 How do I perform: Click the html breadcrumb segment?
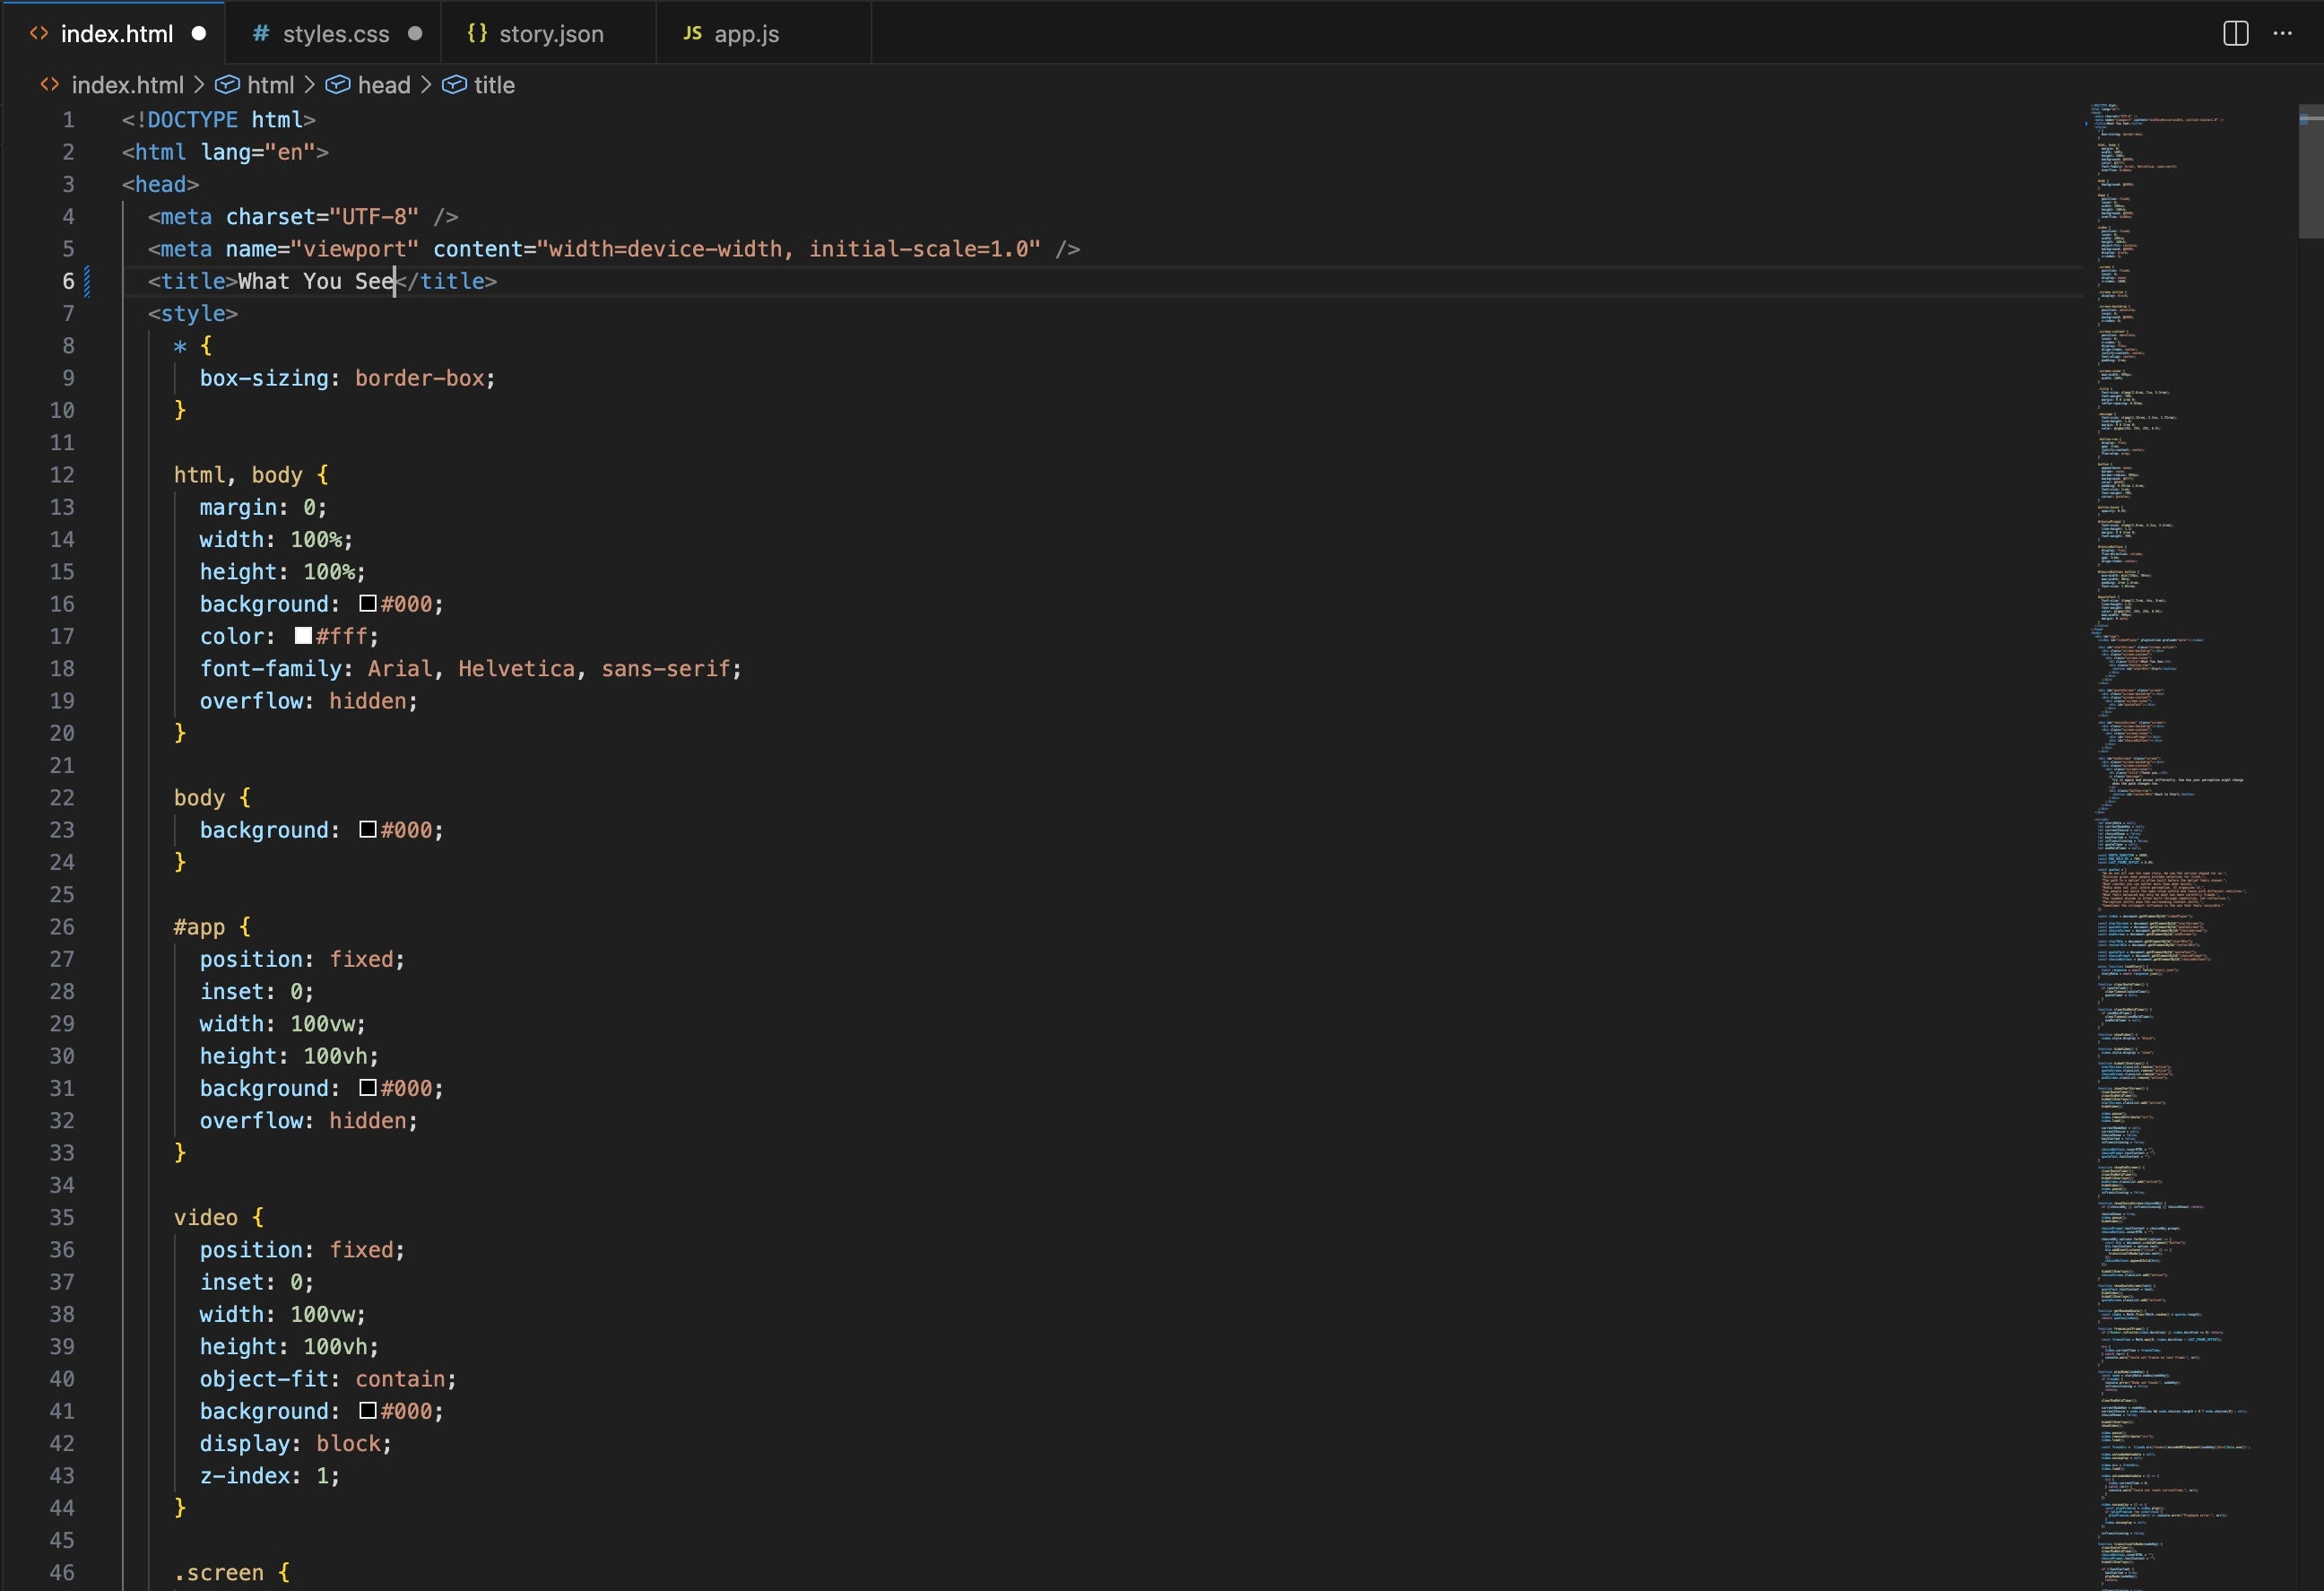click(270, 85)
